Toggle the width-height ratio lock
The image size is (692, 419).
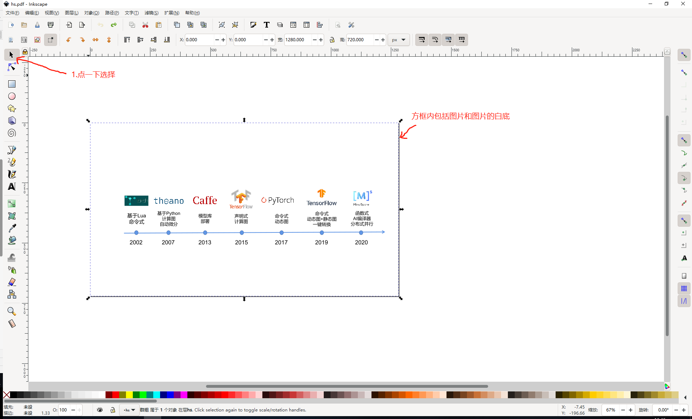[332, 40]
